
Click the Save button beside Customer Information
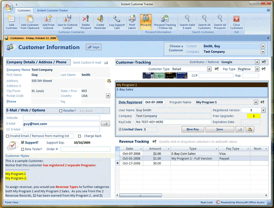click(94, 47)
